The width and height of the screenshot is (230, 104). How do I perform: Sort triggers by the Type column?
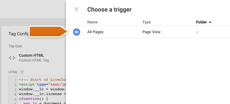(146, 22)
